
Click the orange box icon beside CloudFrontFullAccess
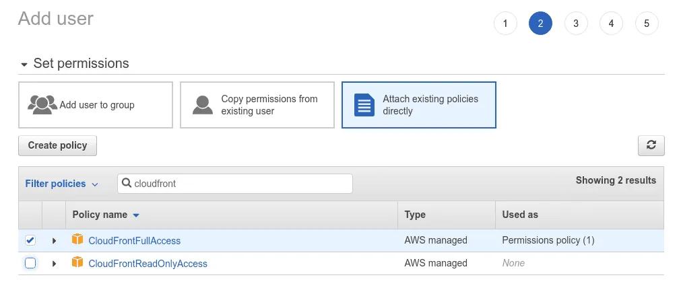[77, 240]
